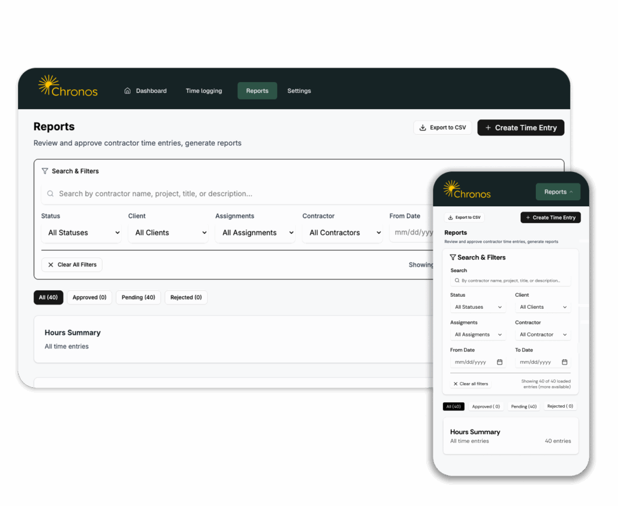Click calendar icon in mobile From Date field

coord(500,362)
